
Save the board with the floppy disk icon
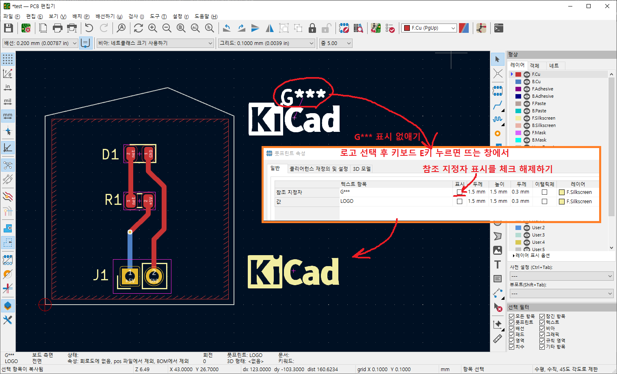pos(9,28)
